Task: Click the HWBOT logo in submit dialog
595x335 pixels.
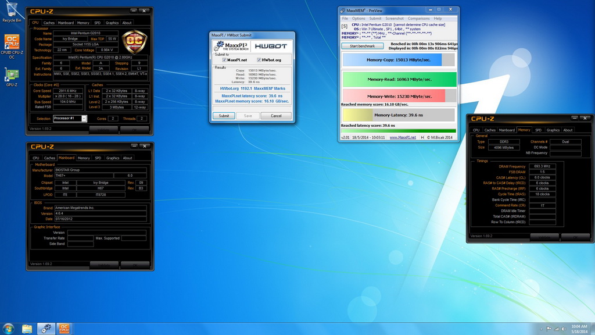Action: pos(271,46)
